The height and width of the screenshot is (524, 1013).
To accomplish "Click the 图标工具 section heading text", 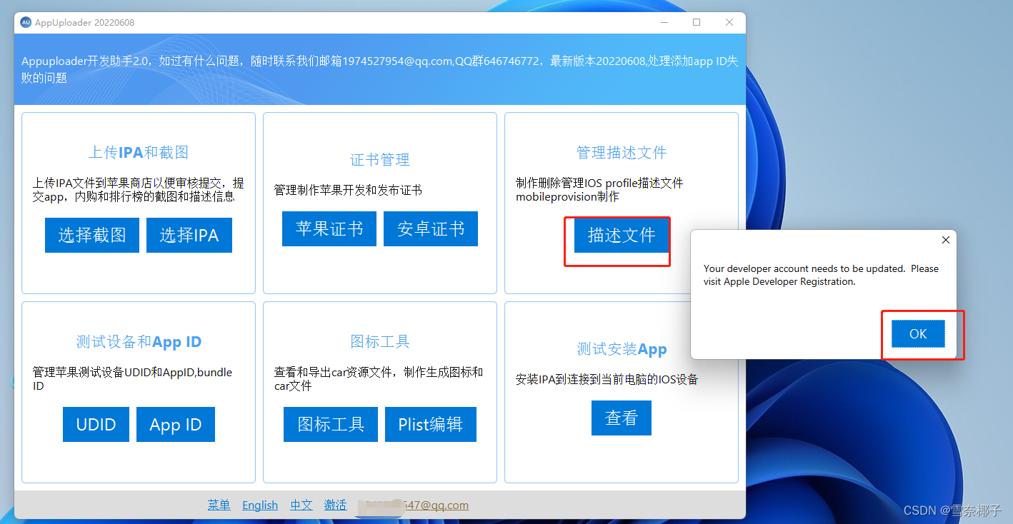I will [x=380, y=341].
